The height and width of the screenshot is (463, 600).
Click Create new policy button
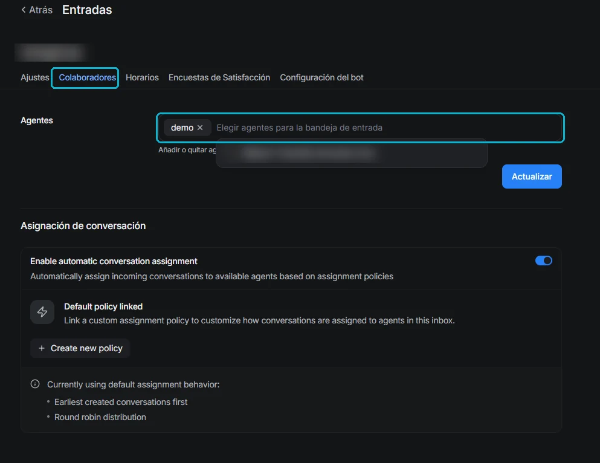coord(80,348)
